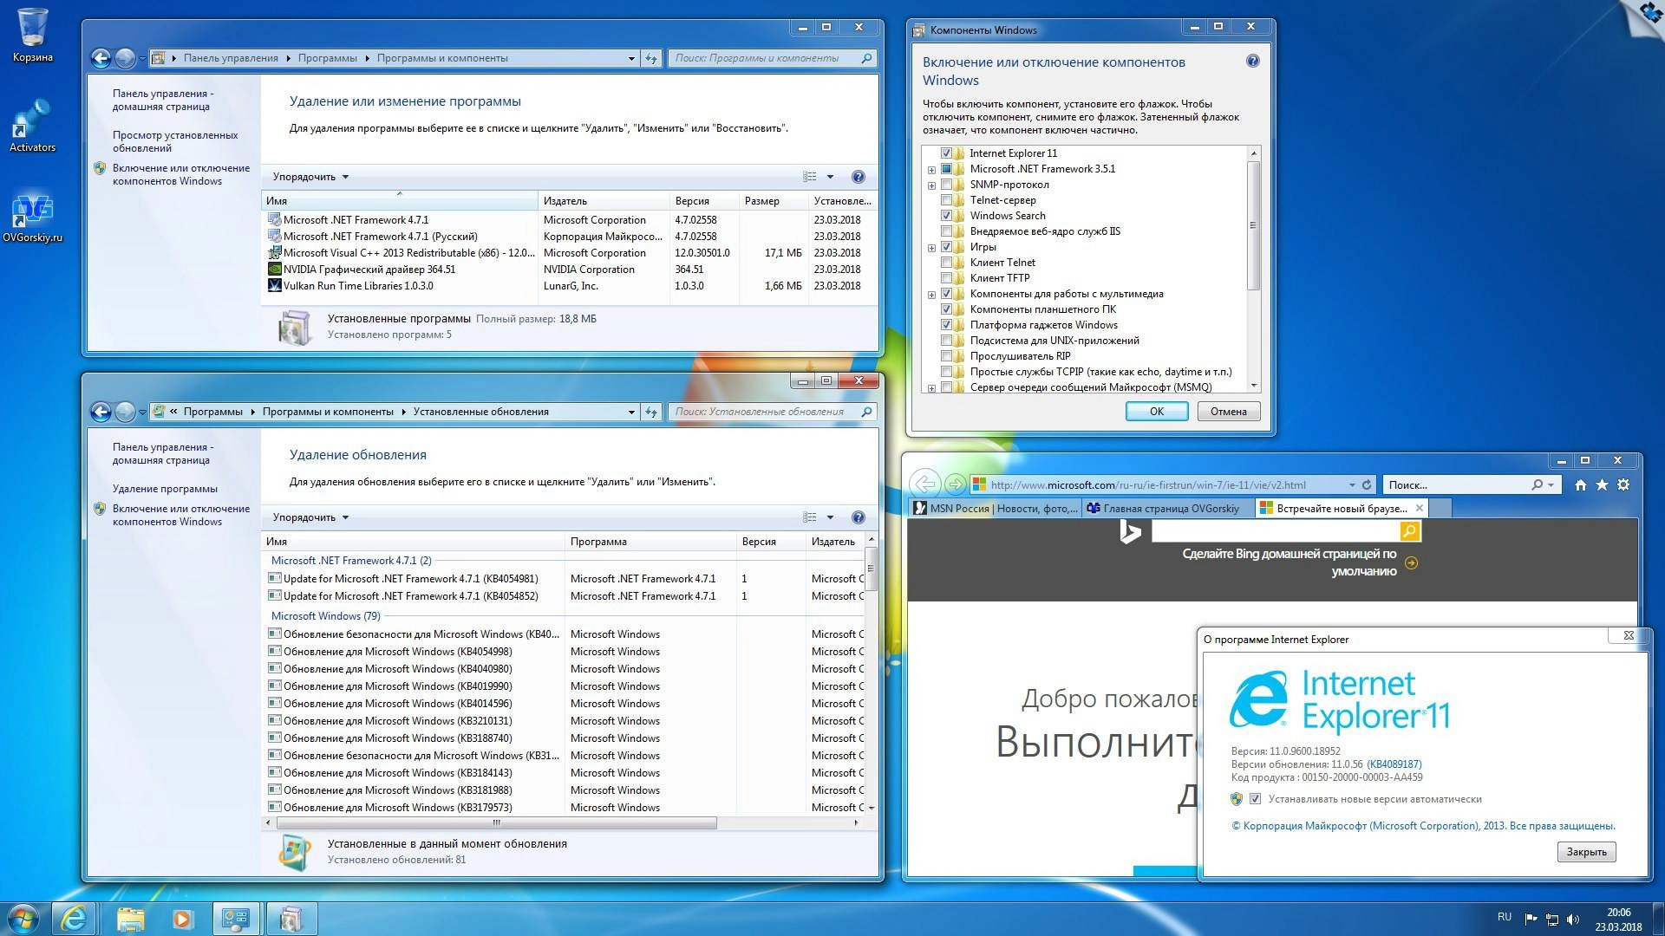The height and width of the screenshot is (936, 1665).
Task: Expand the Игры components node
Action: pyautogui.click(x=930, y=247)
